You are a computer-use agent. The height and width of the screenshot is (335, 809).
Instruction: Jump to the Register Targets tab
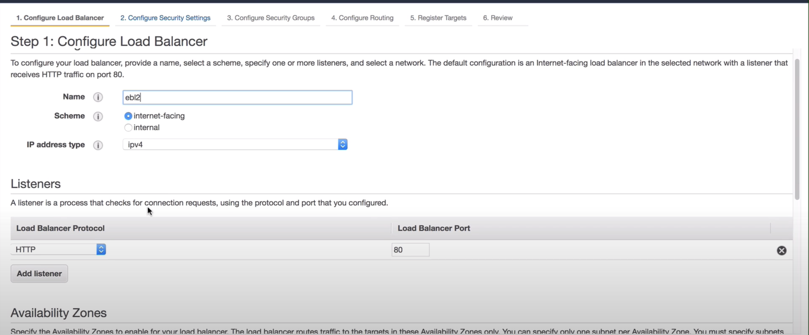tap(438, 18)
